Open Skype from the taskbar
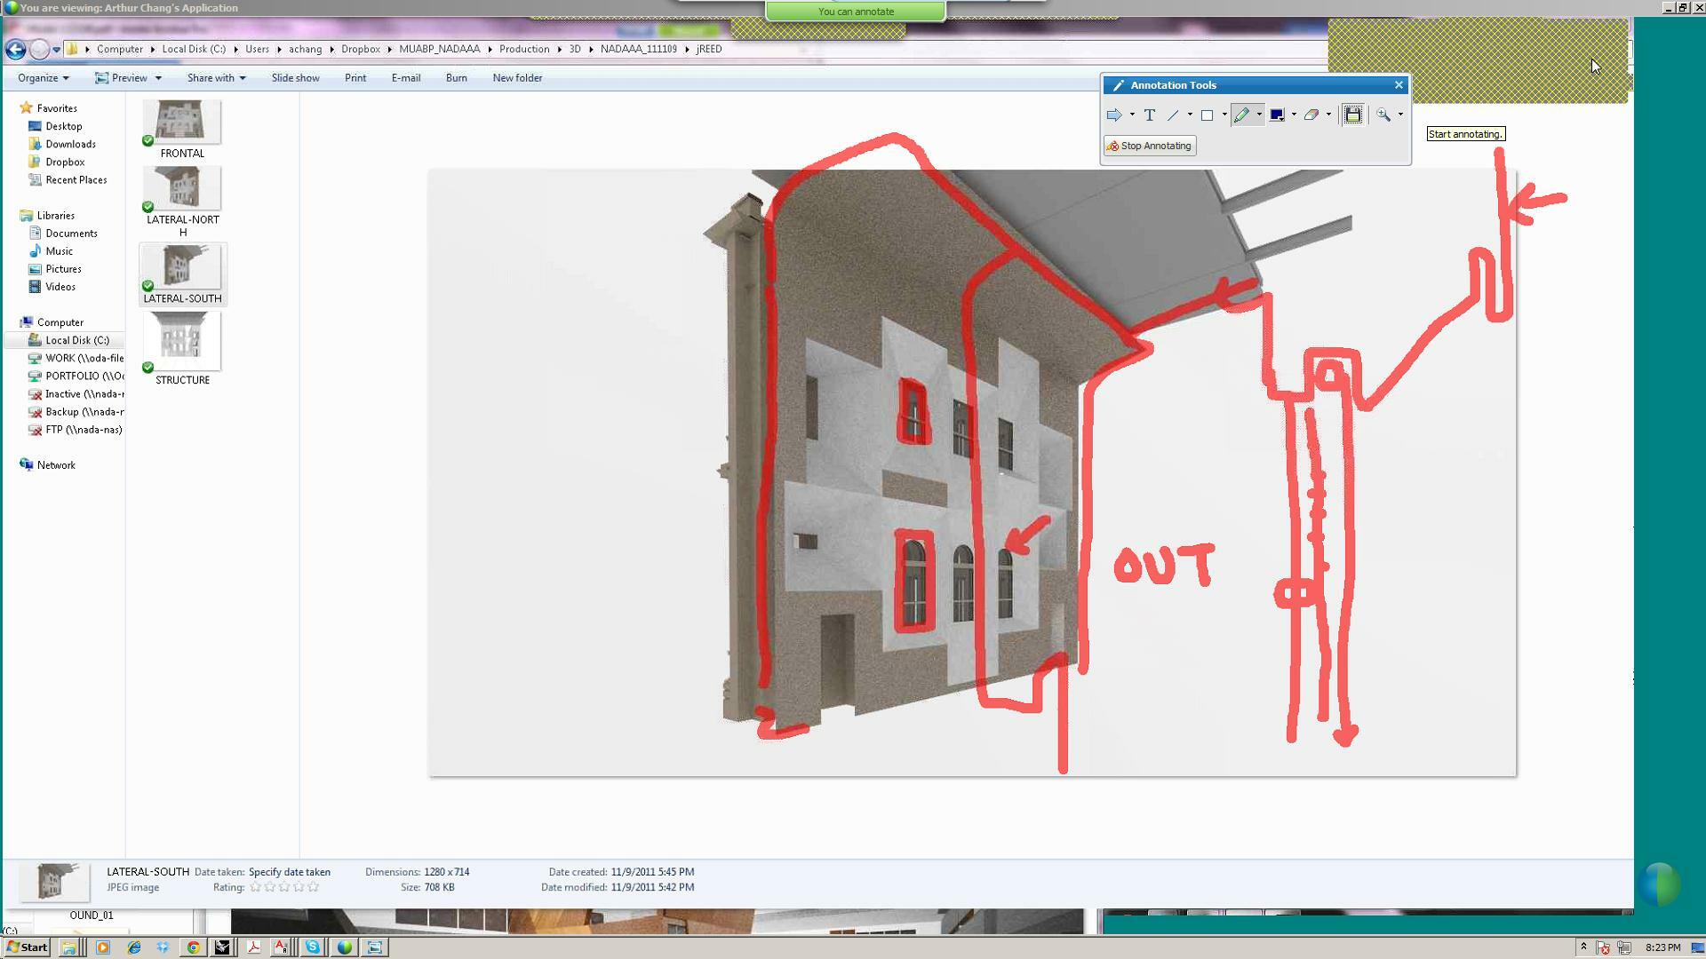This screenshot has height=959, width=1706. [313, 947]
